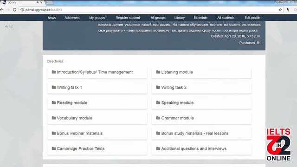
Task: Click the folder icon of Additional questions and interviews
Action: [158, 148]
